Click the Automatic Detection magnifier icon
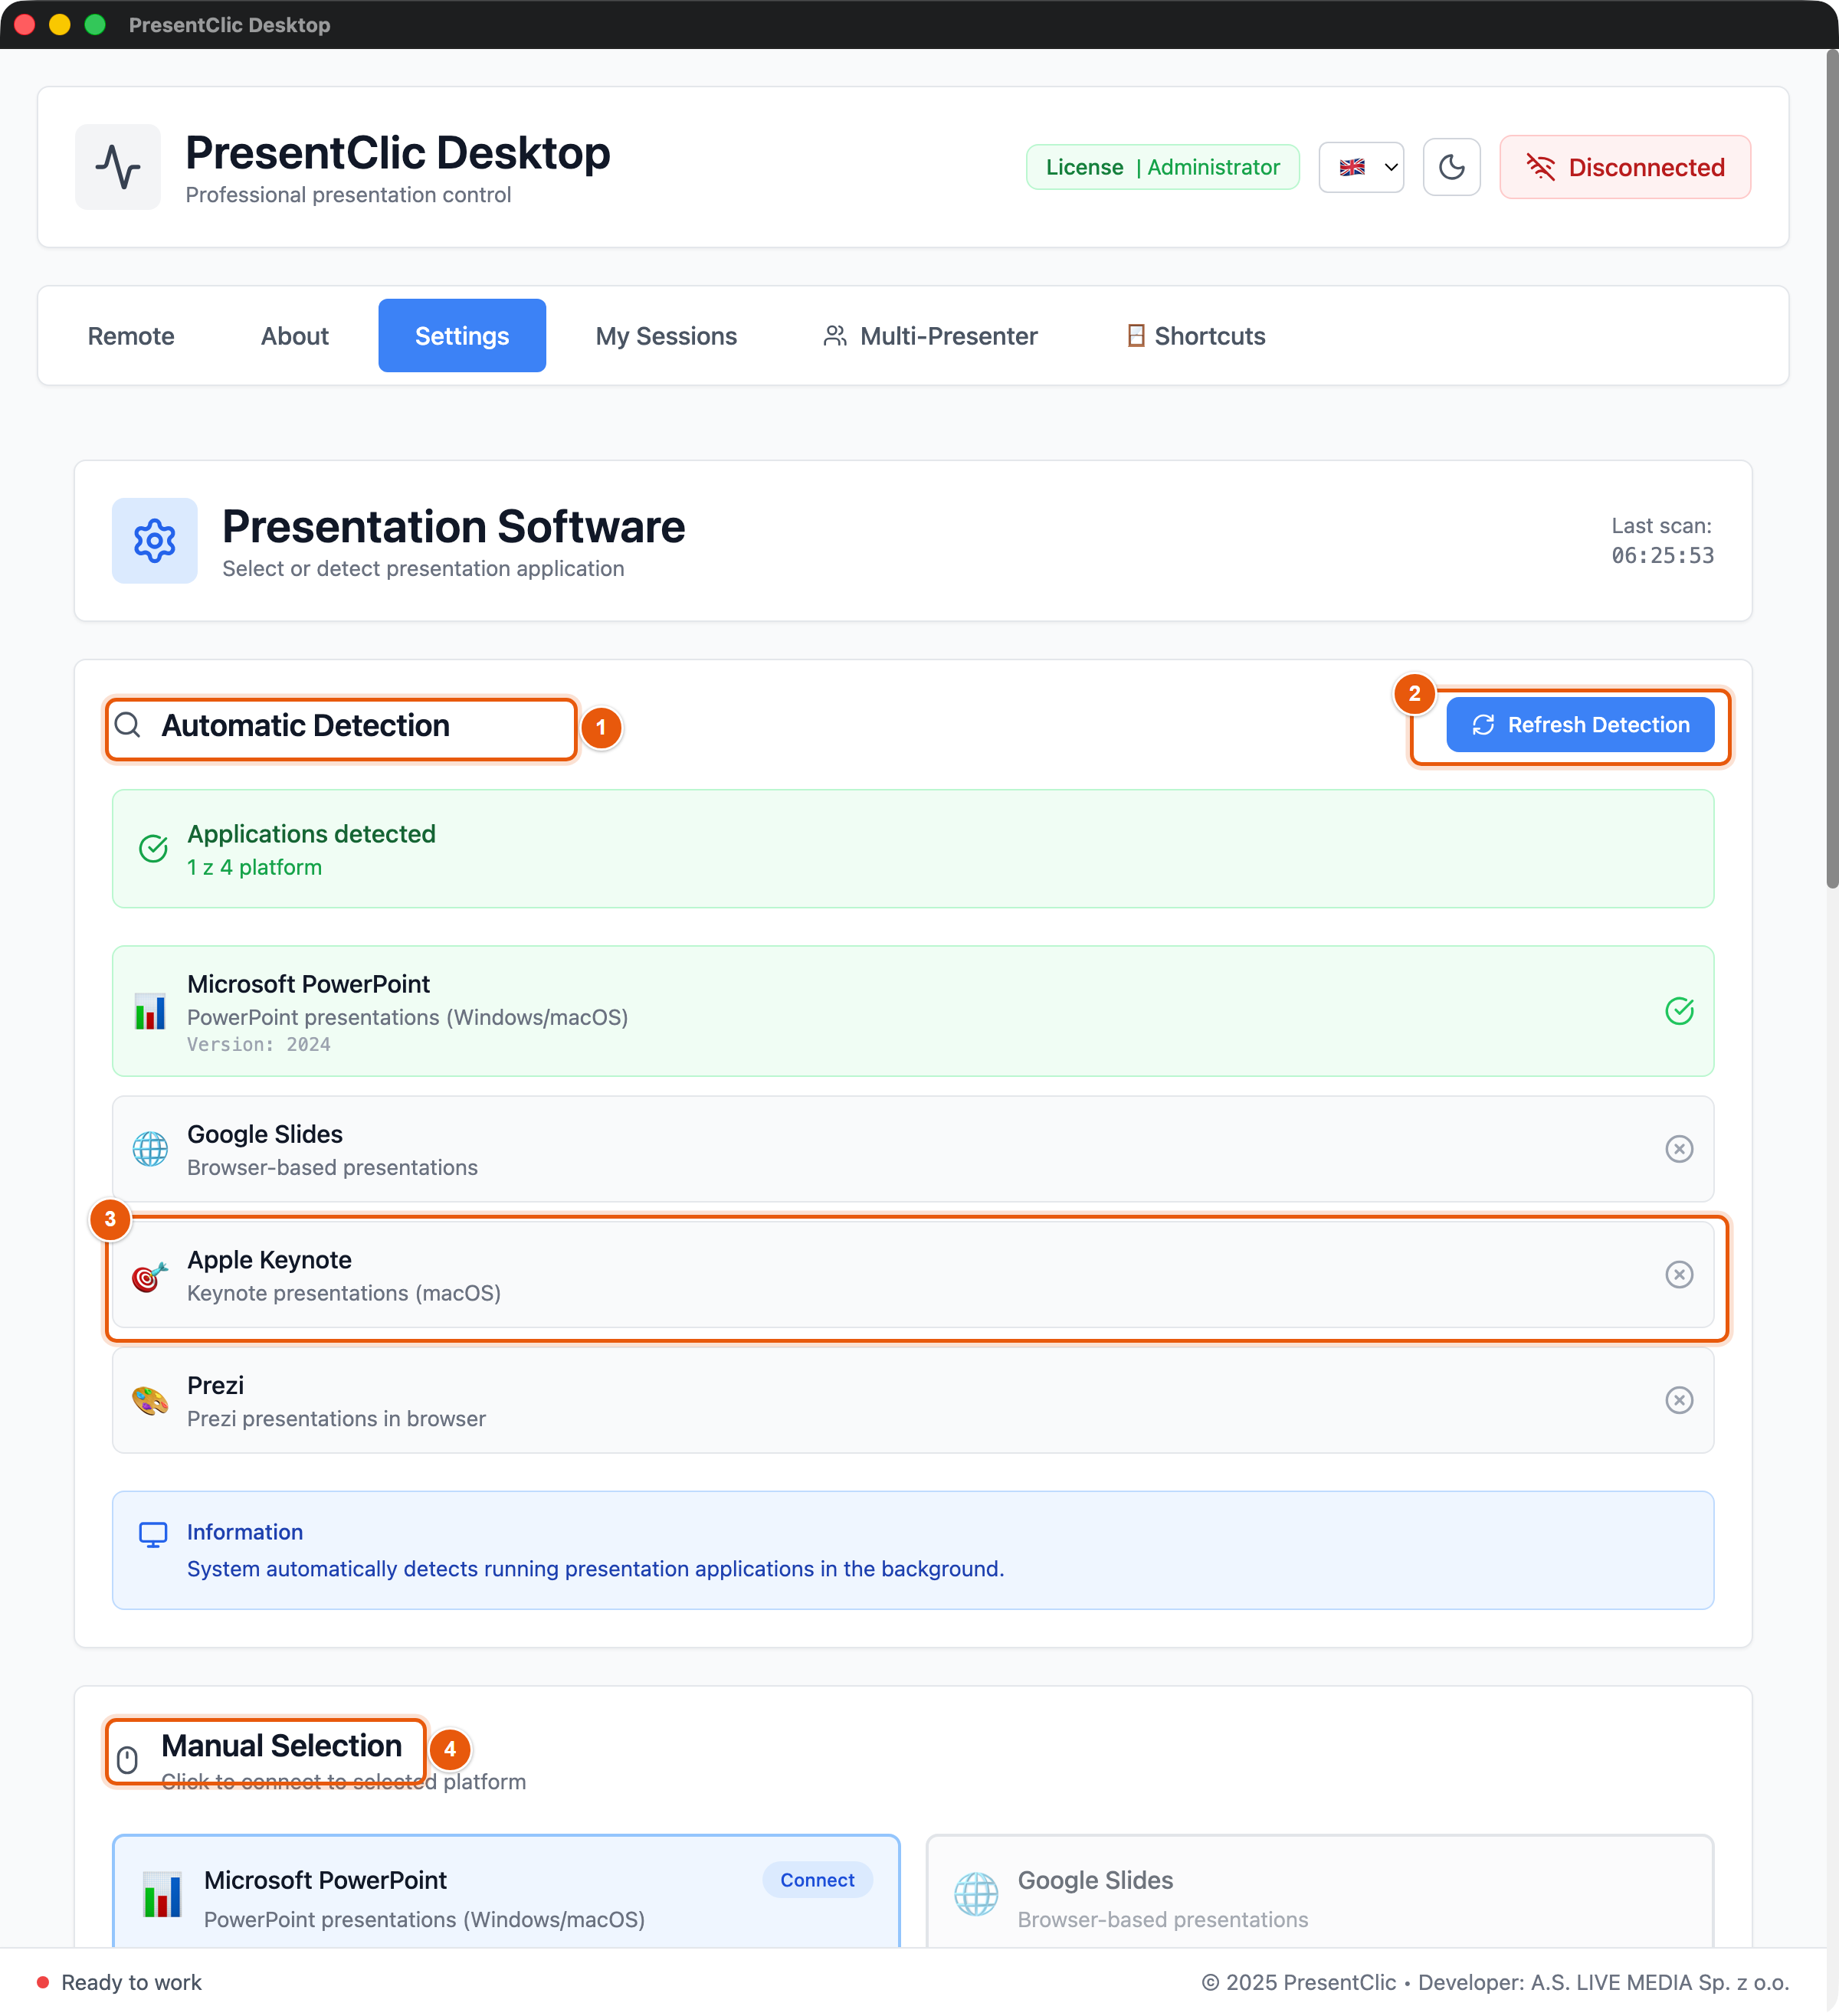 pyautogui.click(x=128, y=725)
